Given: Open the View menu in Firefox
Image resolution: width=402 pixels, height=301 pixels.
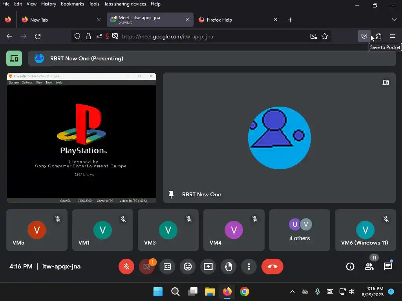Looking at the screenshot, I should tap(31, 4).
